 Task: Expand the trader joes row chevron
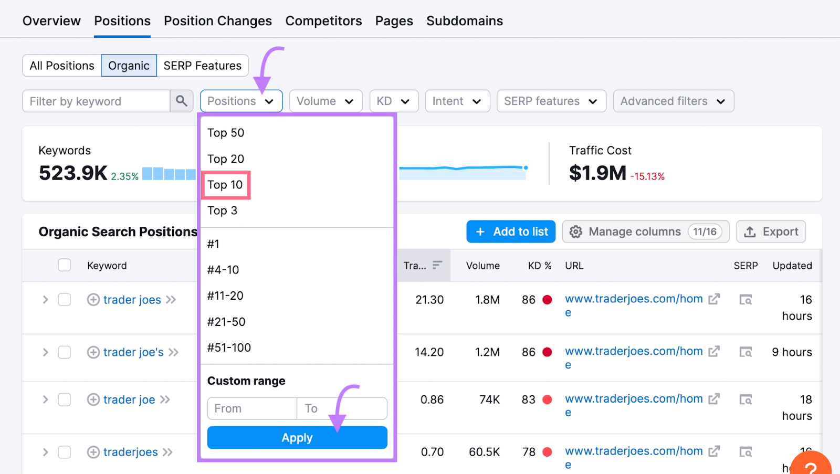45,300
